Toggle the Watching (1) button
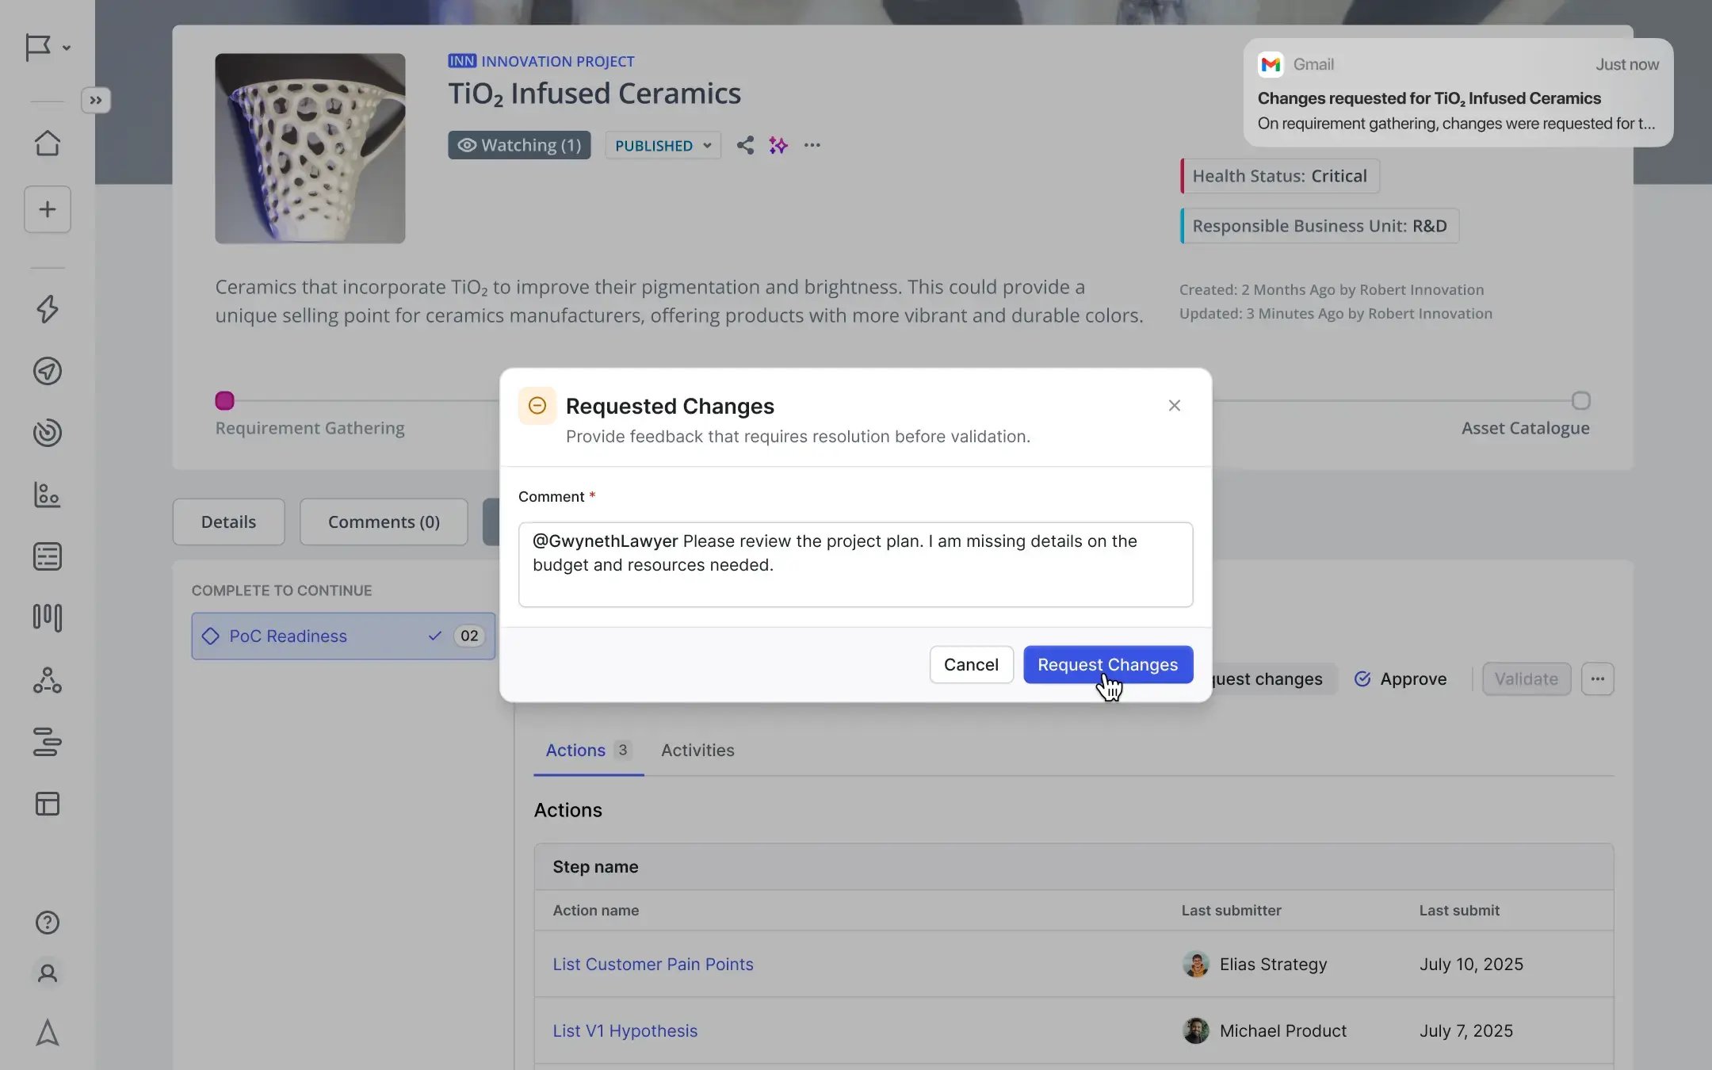1712x1070 pixels. [x=519, y=145]
